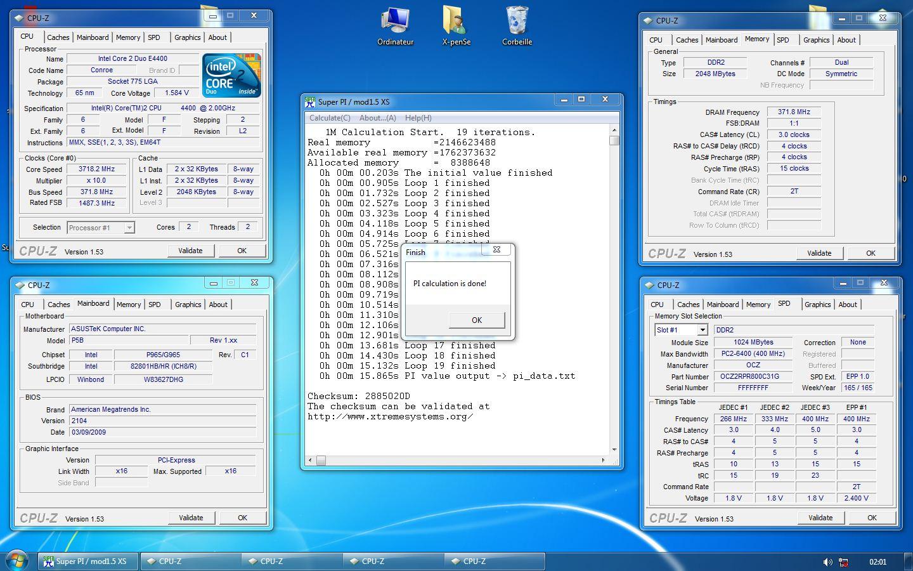Image resolution: width=913 pixels, height=571 pixels.
Task: Click the Core Voltage 1.584 V value
Action: tap(177, 93)
